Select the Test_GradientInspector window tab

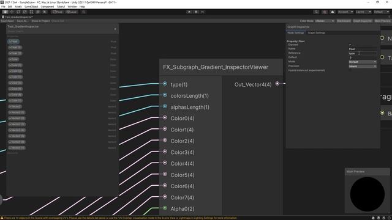click(18, 17)
